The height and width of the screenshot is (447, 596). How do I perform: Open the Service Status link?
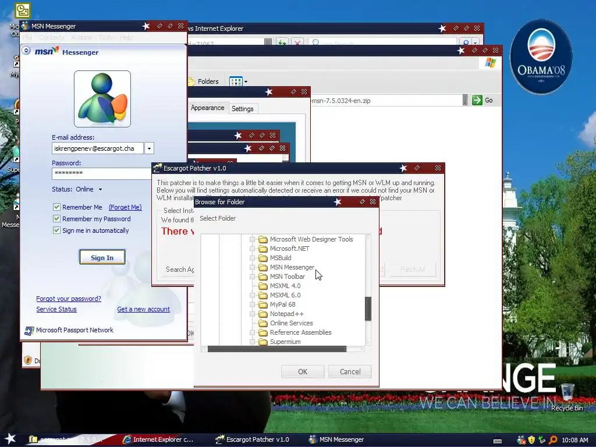point(56,310)
